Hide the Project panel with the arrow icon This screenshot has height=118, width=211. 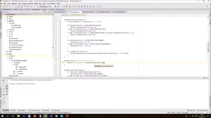click(52, 12)
